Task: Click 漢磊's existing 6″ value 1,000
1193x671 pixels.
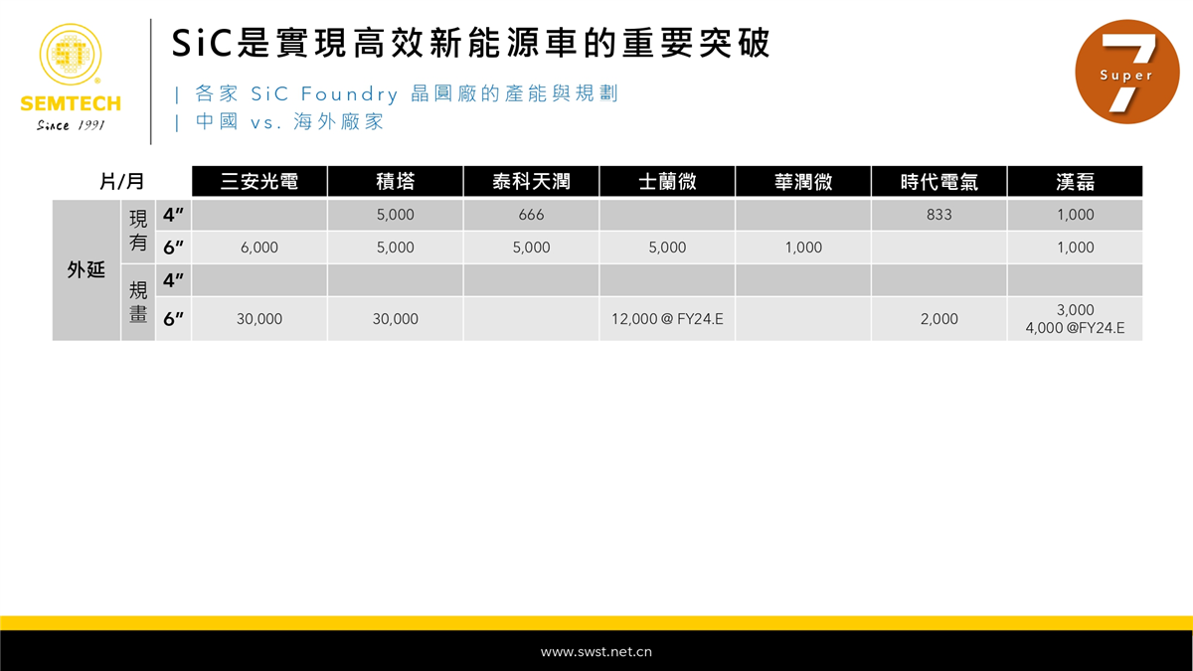Action: (x=1076, y=248)
